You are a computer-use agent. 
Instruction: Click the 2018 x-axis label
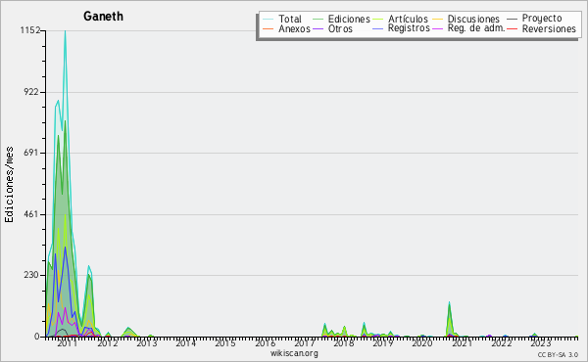tap(344, 343)
